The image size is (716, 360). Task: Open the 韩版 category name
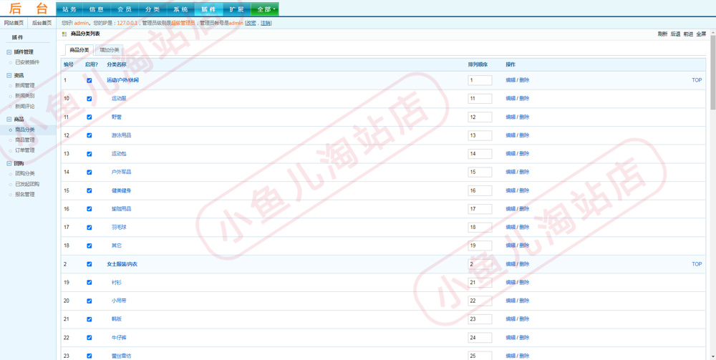(x=117, y=319)
